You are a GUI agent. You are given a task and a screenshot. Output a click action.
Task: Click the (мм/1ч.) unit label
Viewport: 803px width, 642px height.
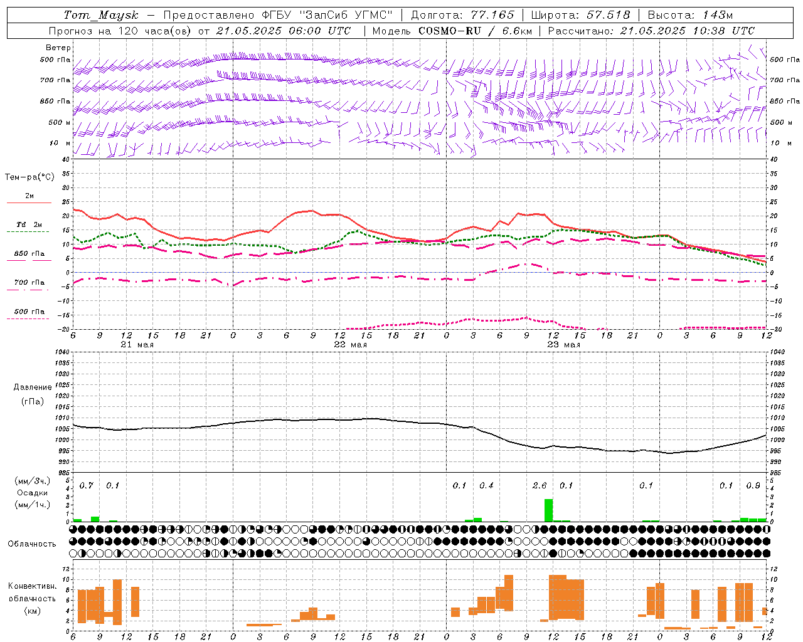(33, 505)
